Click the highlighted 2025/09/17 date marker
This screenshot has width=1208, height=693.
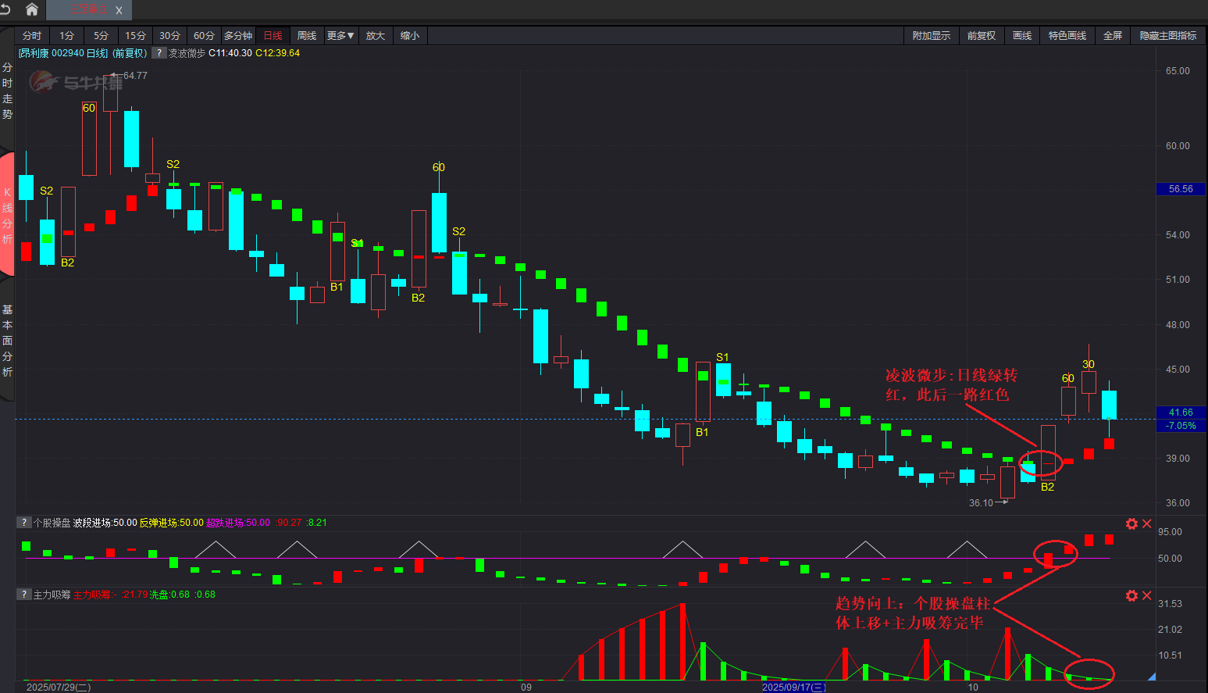click(x=793, y=688)
